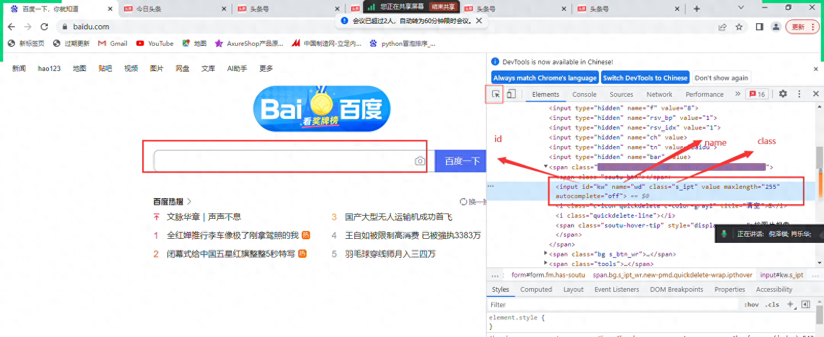Open hot search 羽毛球穿线师月入三四万
824x337 pixels.
click(x=390, y=254)
